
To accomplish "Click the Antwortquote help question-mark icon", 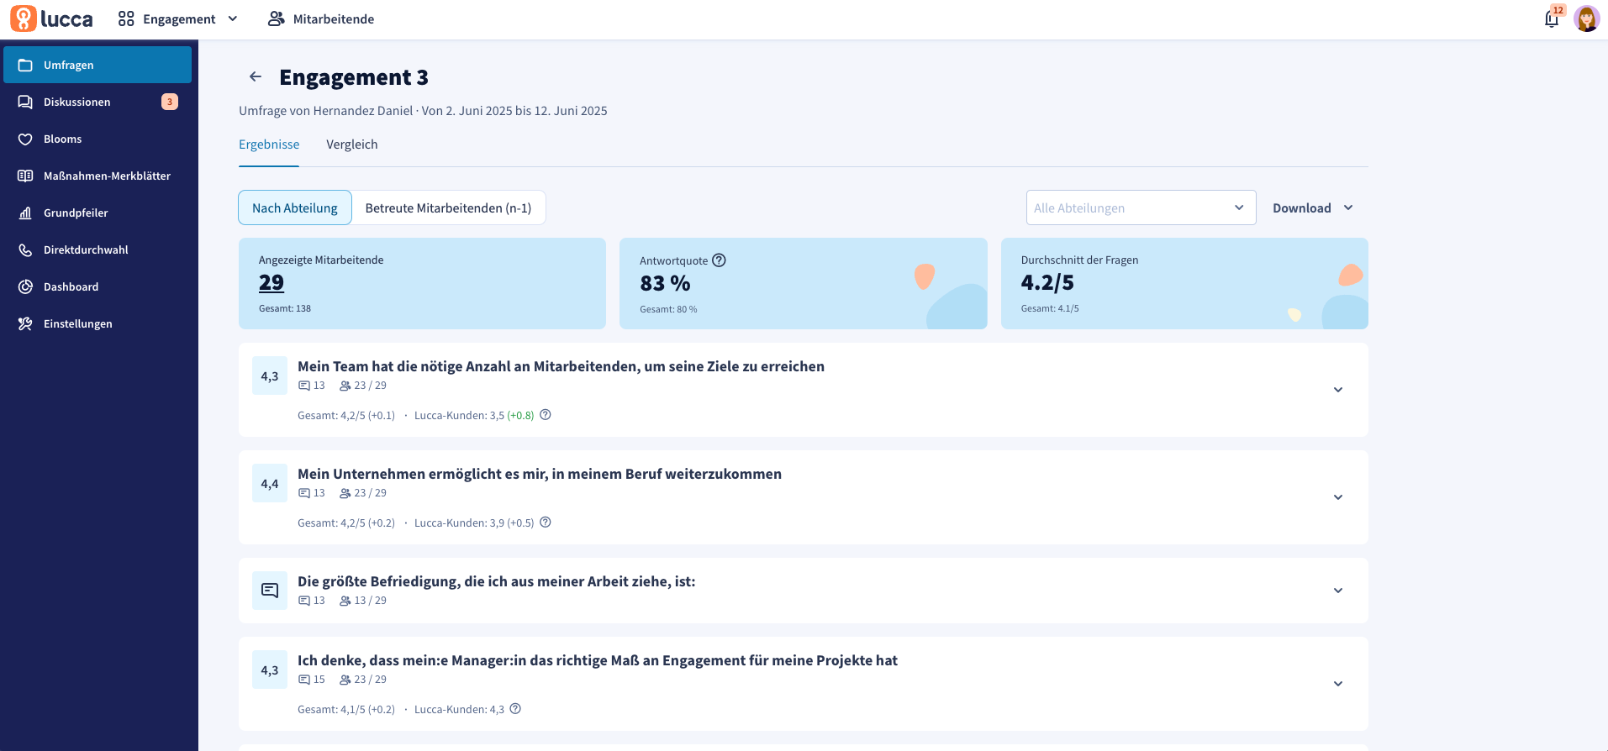I will coord(719,260).
